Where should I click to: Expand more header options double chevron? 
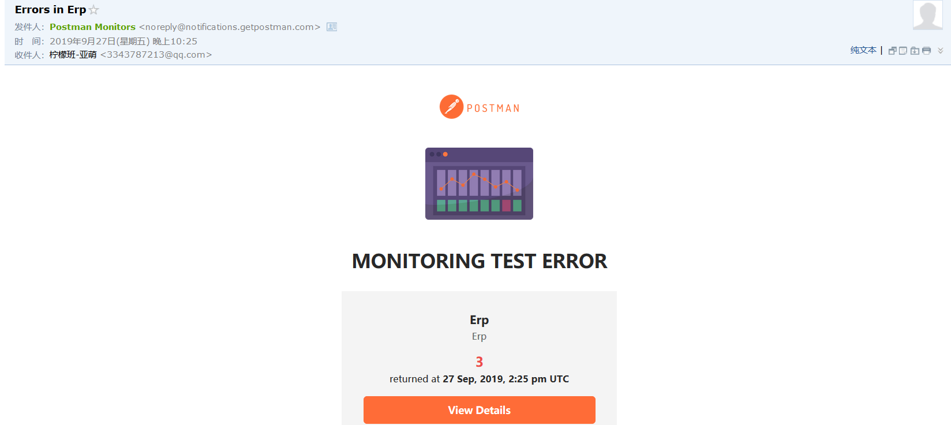(941, 51)
